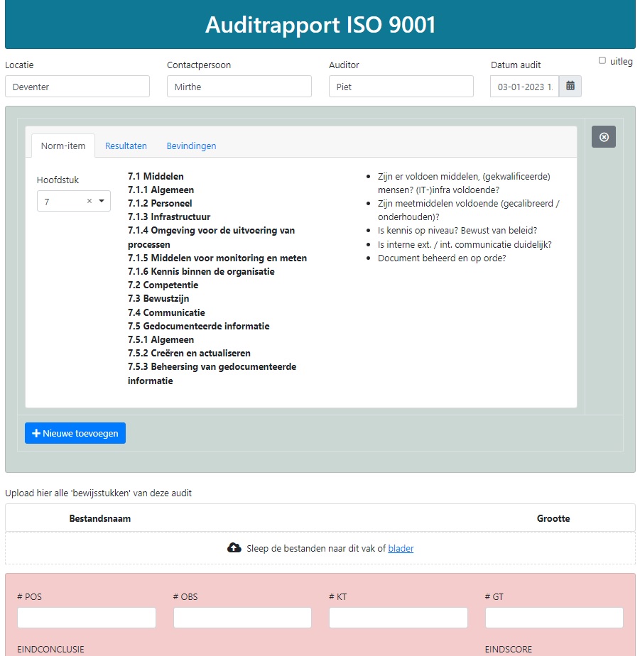Open the calendar date picker icon
640x656 pixels.
571,86
